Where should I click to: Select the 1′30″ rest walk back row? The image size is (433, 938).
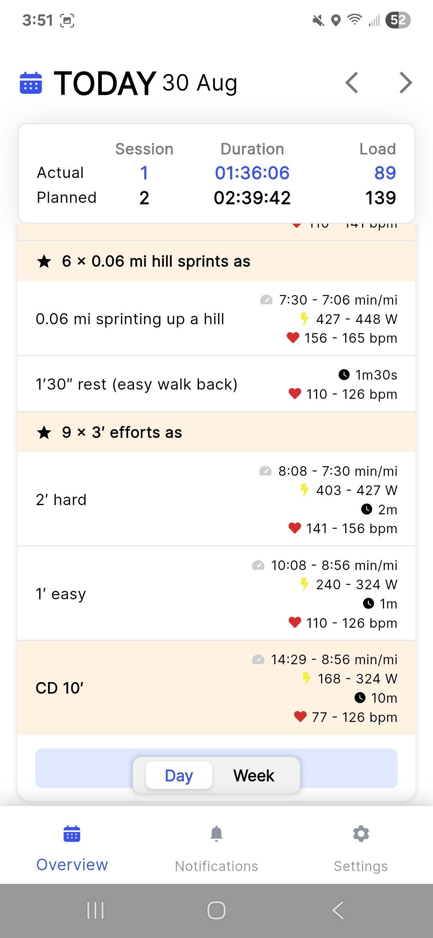(216, 384)
